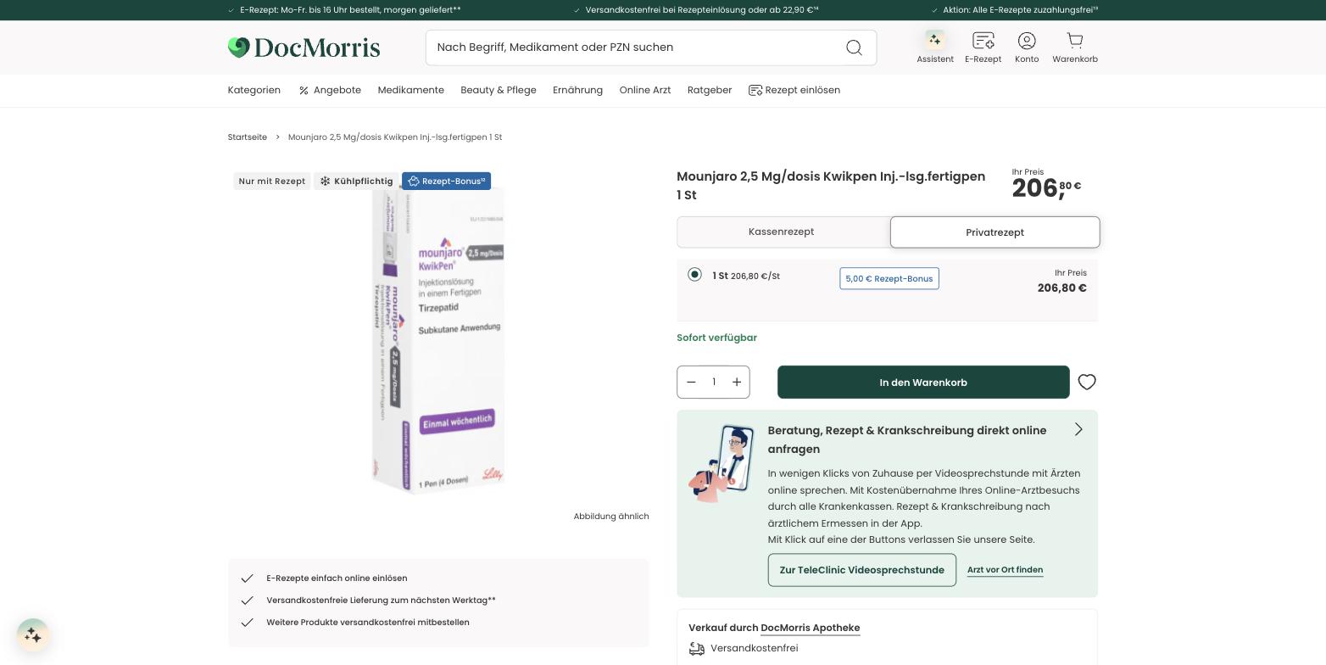Open floating assistant sparkle button
Viewport: 1326px width, 665px height.
click(x=33, y=634)
